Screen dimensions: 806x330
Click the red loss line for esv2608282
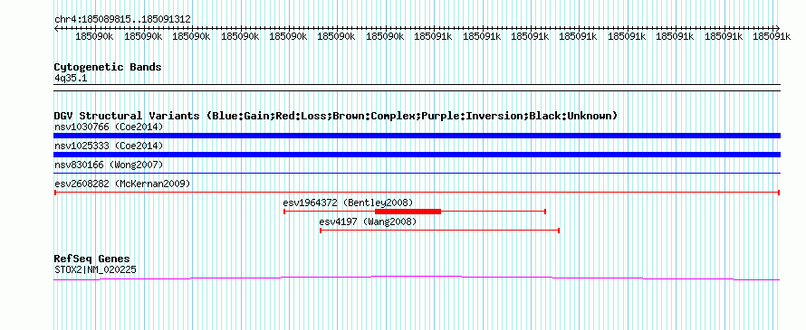[x=417, y=193]
